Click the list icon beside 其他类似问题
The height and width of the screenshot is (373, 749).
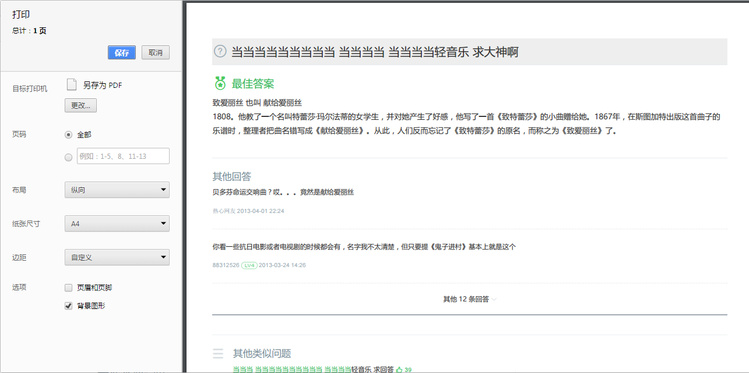click(x=218, y=353)
